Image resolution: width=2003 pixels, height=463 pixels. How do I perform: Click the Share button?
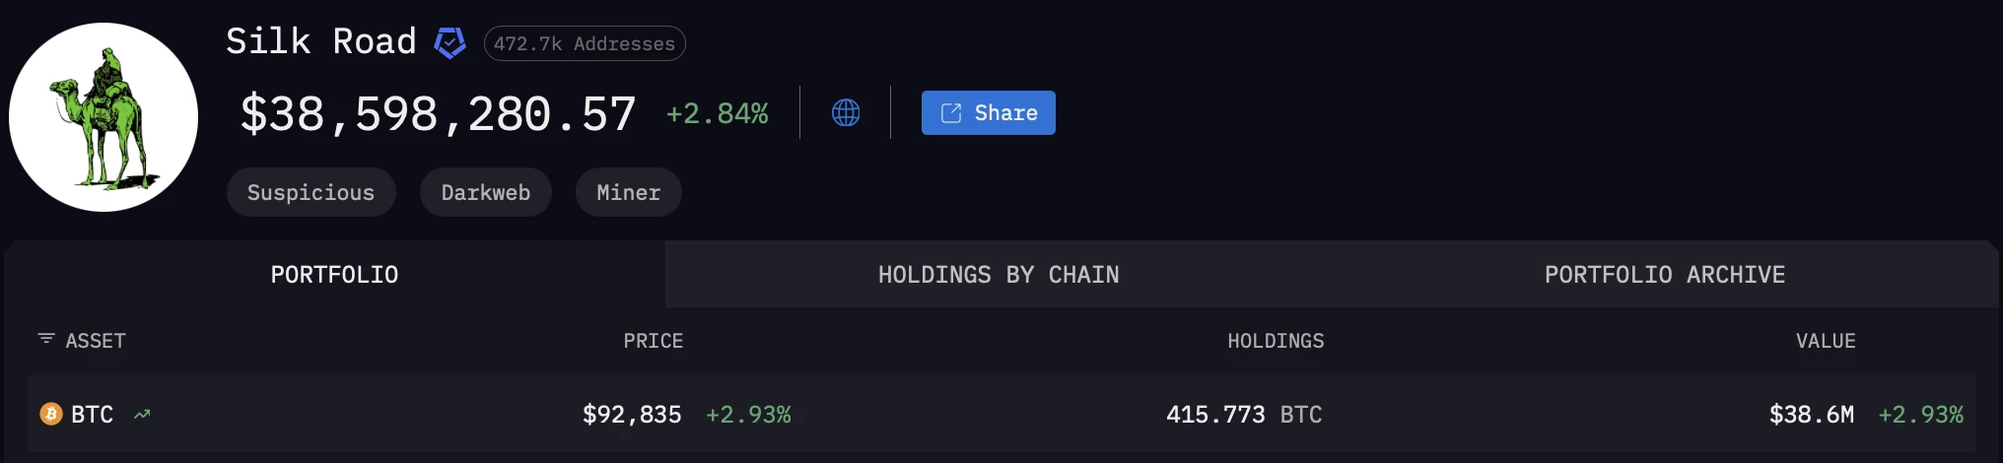pyautogui.click(x=988, y=112)
